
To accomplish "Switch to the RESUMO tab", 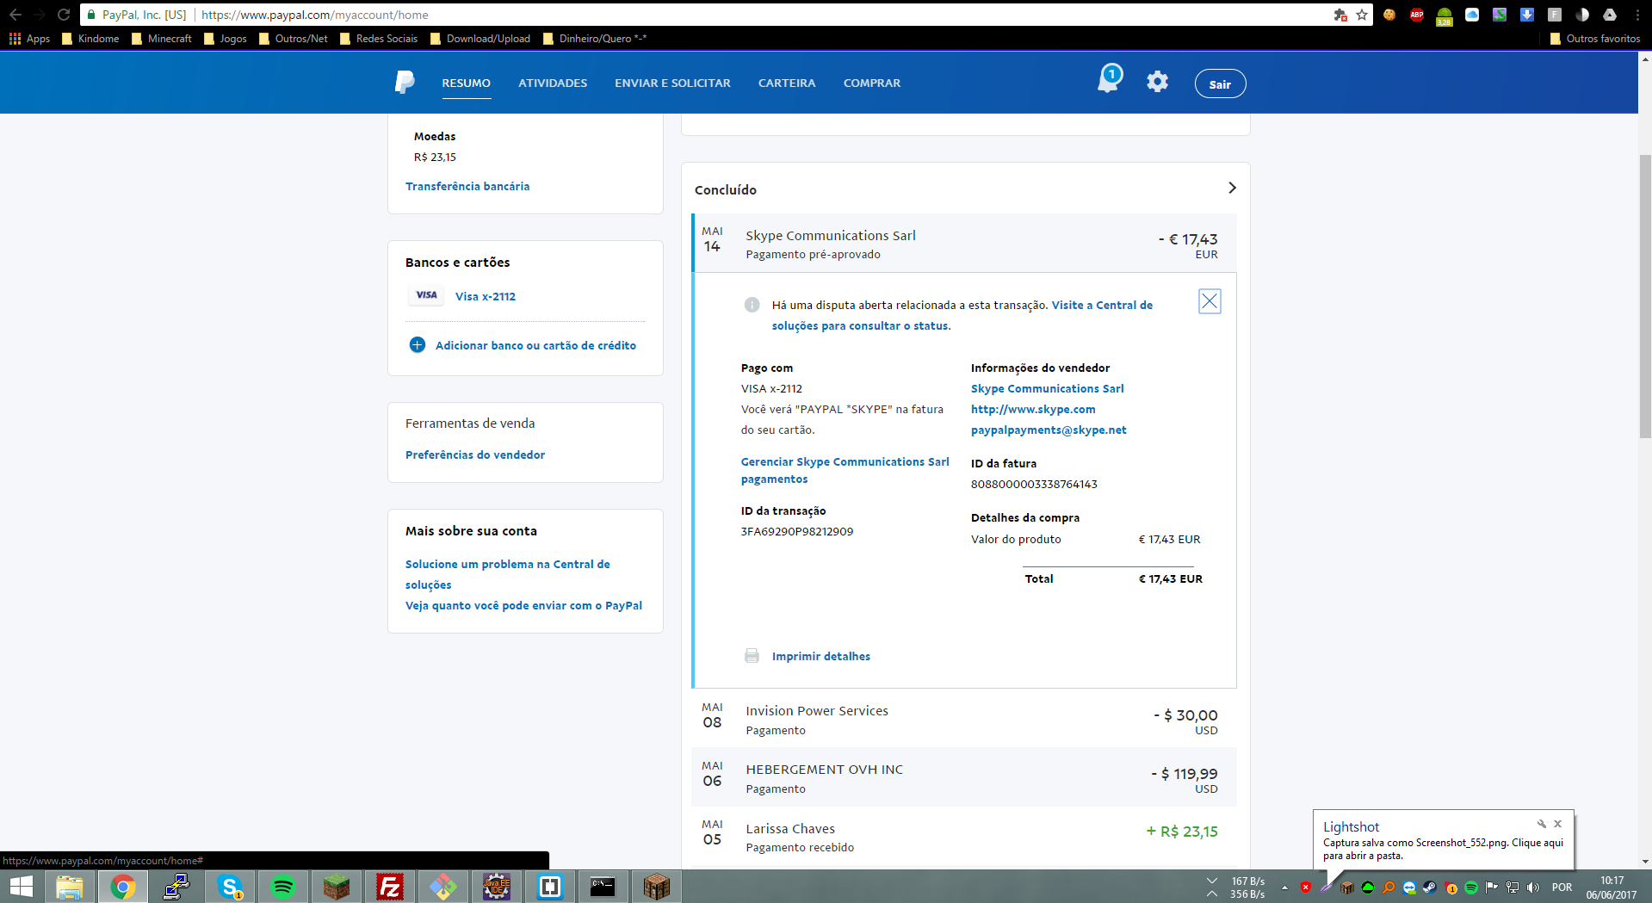I will pos(467,83).
